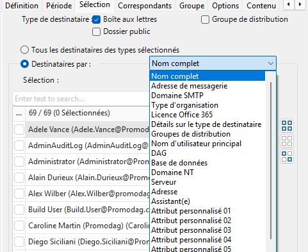This screenshot has width=308, height=252.
Task: Choose Nom complet in the dropdown list
Action: (207, 76)
